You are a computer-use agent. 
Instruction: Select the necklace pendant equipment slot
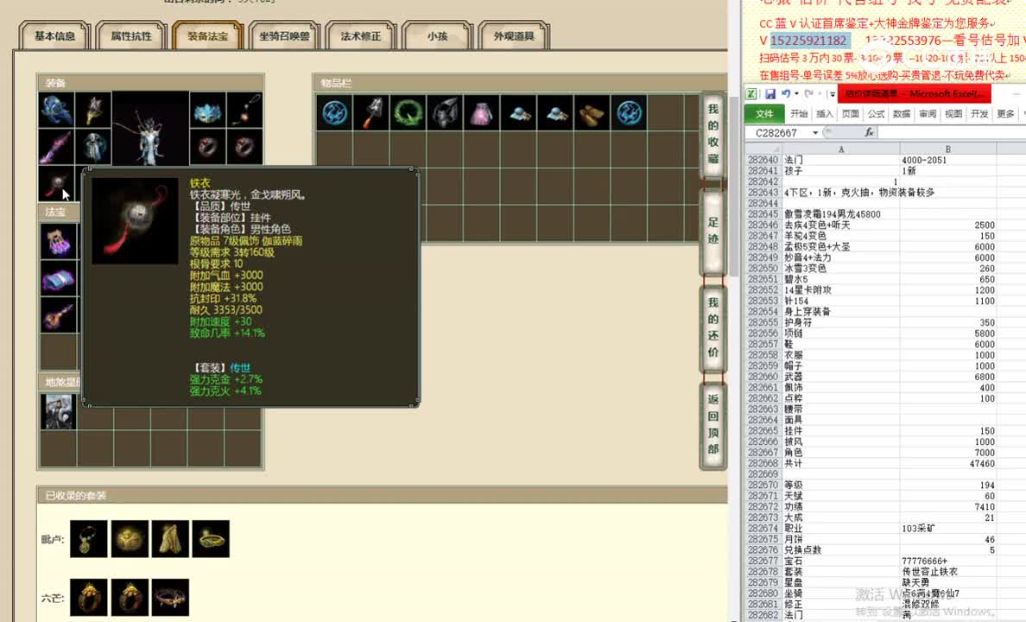(x=244, y=110)
